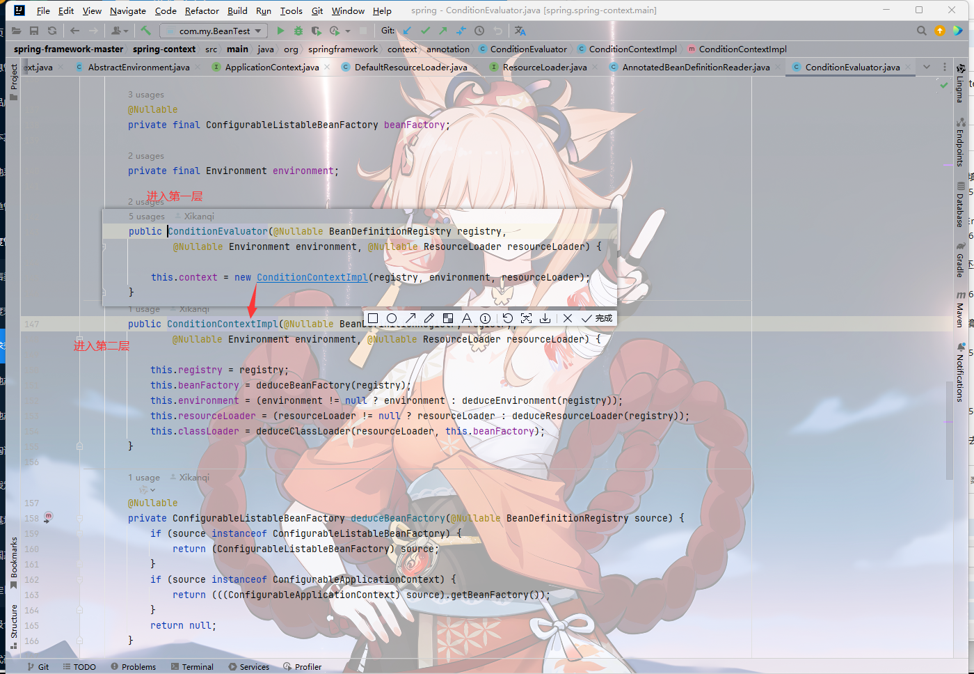Collapse ConditionContextImpl constructor fold marker

pos(79,339)
